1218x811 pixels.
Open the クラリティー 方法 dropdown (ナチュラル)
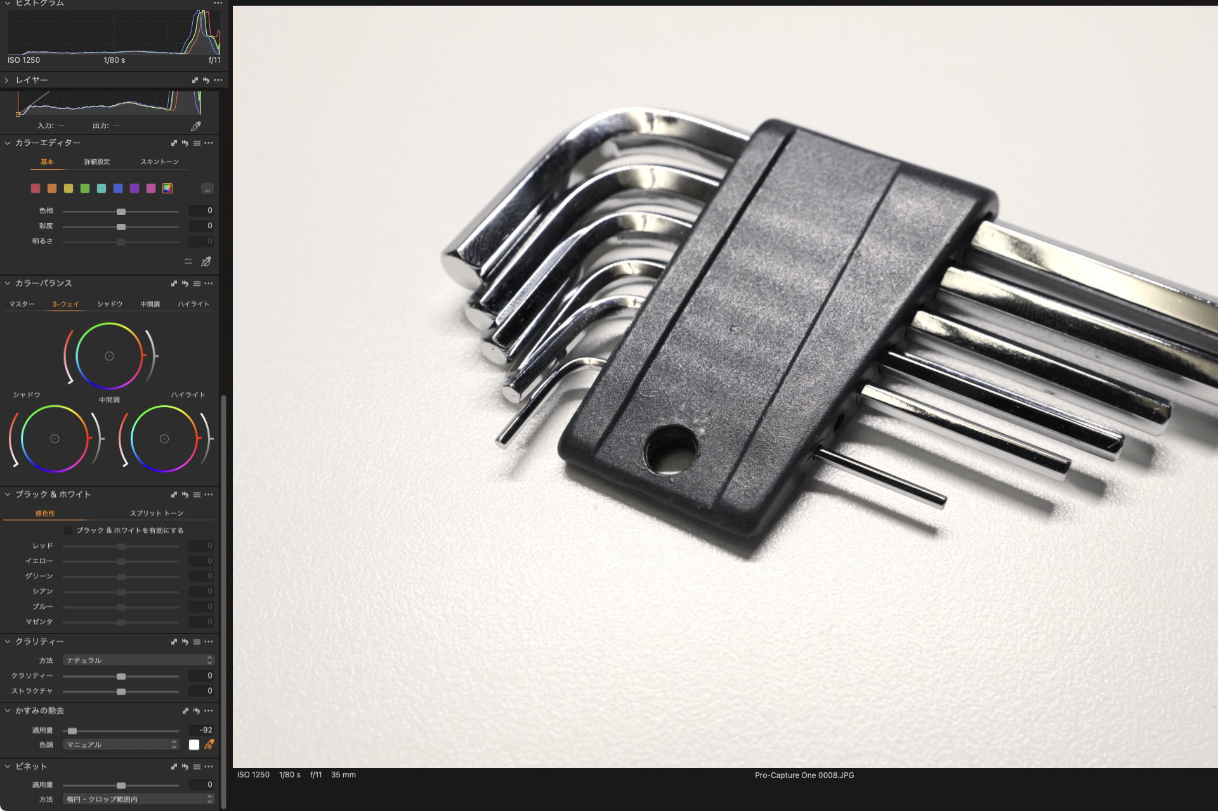click(138, 660)
